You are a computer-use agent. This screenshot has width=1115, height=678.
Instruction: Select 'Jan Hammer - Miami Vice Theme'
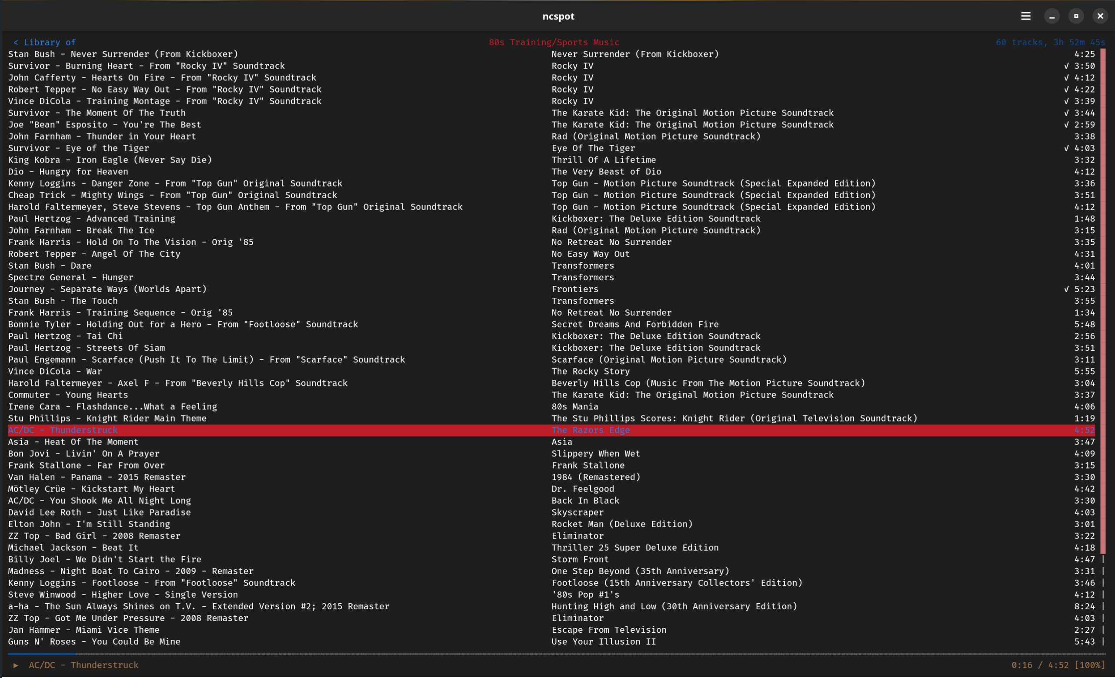(x=551, y=631)
